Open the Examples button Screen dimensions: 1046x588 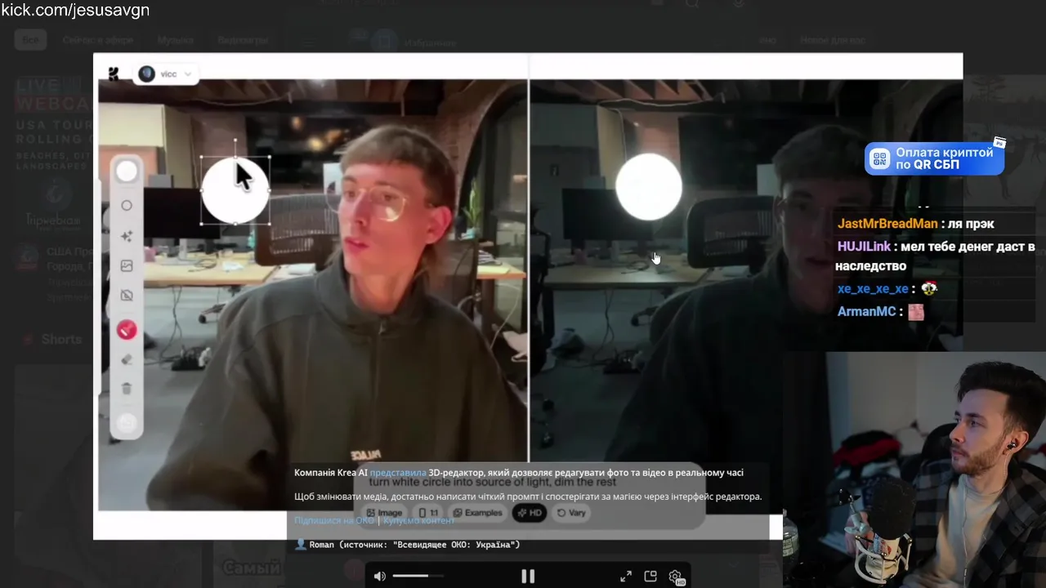(x=477, y=513)
